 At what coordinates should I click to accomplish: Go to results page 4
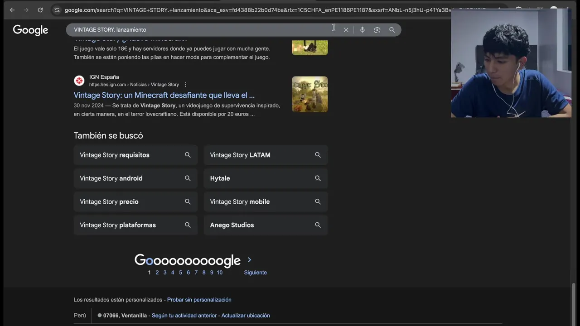coord(173,273)
